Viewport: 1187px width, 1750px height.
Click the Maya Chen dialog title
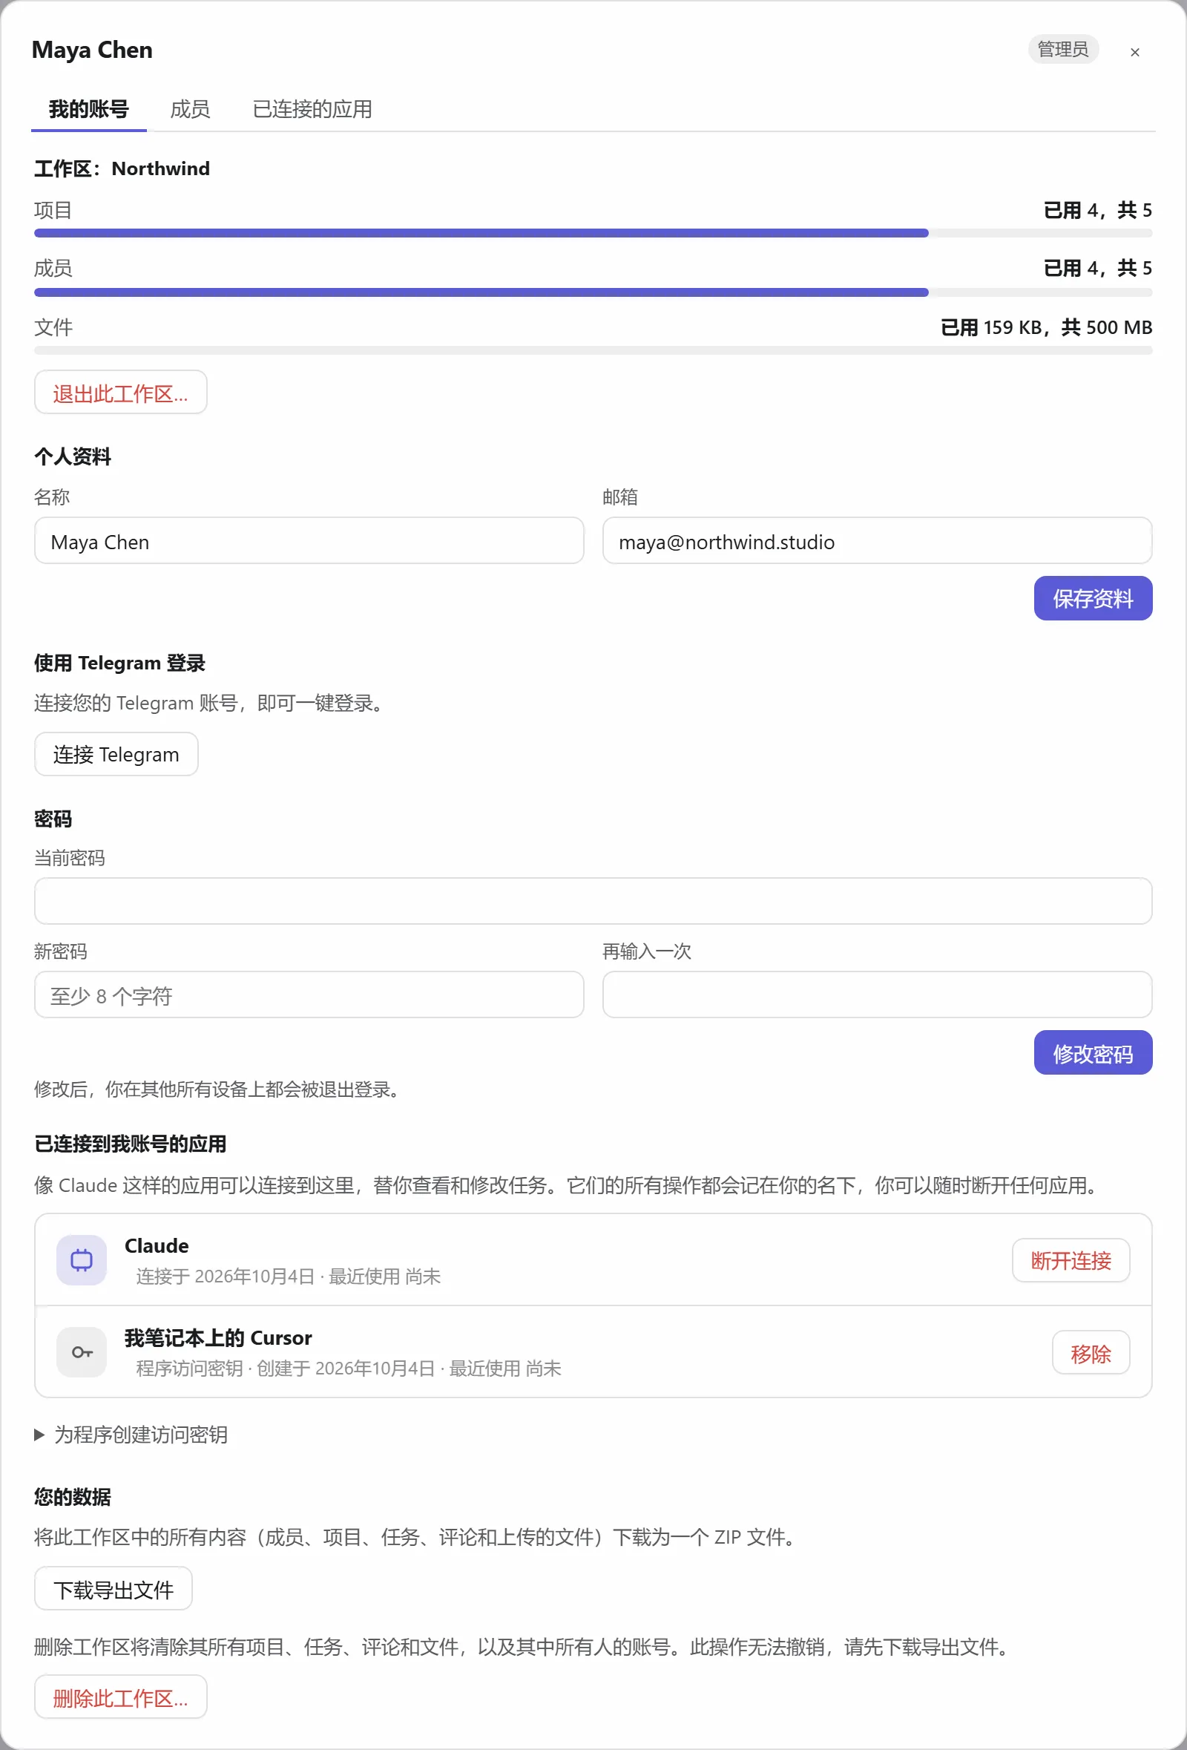[92, 50]
